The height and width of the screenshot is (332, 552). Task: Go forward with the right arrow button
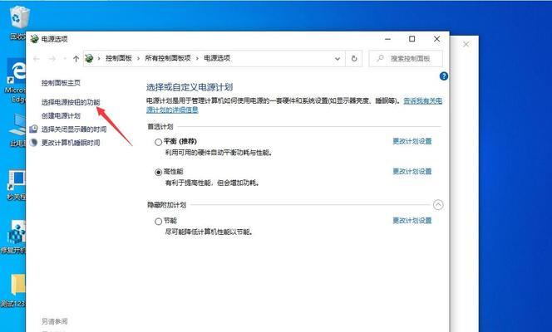tap(52, 59)
